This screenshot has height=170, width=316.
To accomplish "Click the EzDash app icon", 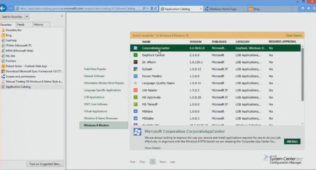I will [x=135, y=69].
